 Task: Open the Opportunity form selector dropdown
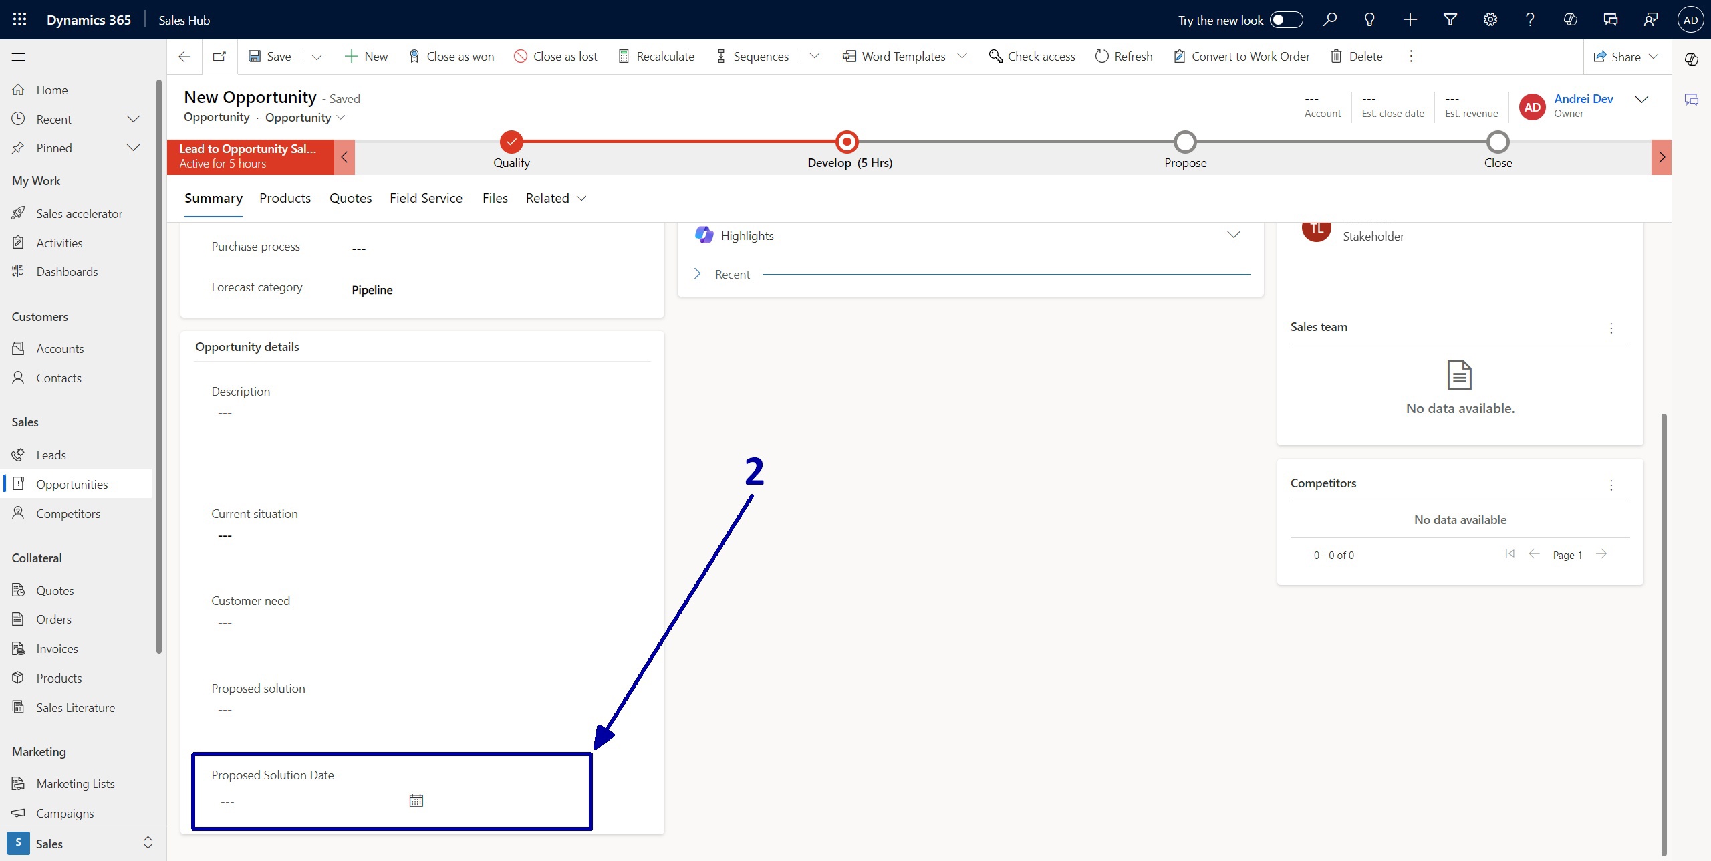[x=341, y=118]
